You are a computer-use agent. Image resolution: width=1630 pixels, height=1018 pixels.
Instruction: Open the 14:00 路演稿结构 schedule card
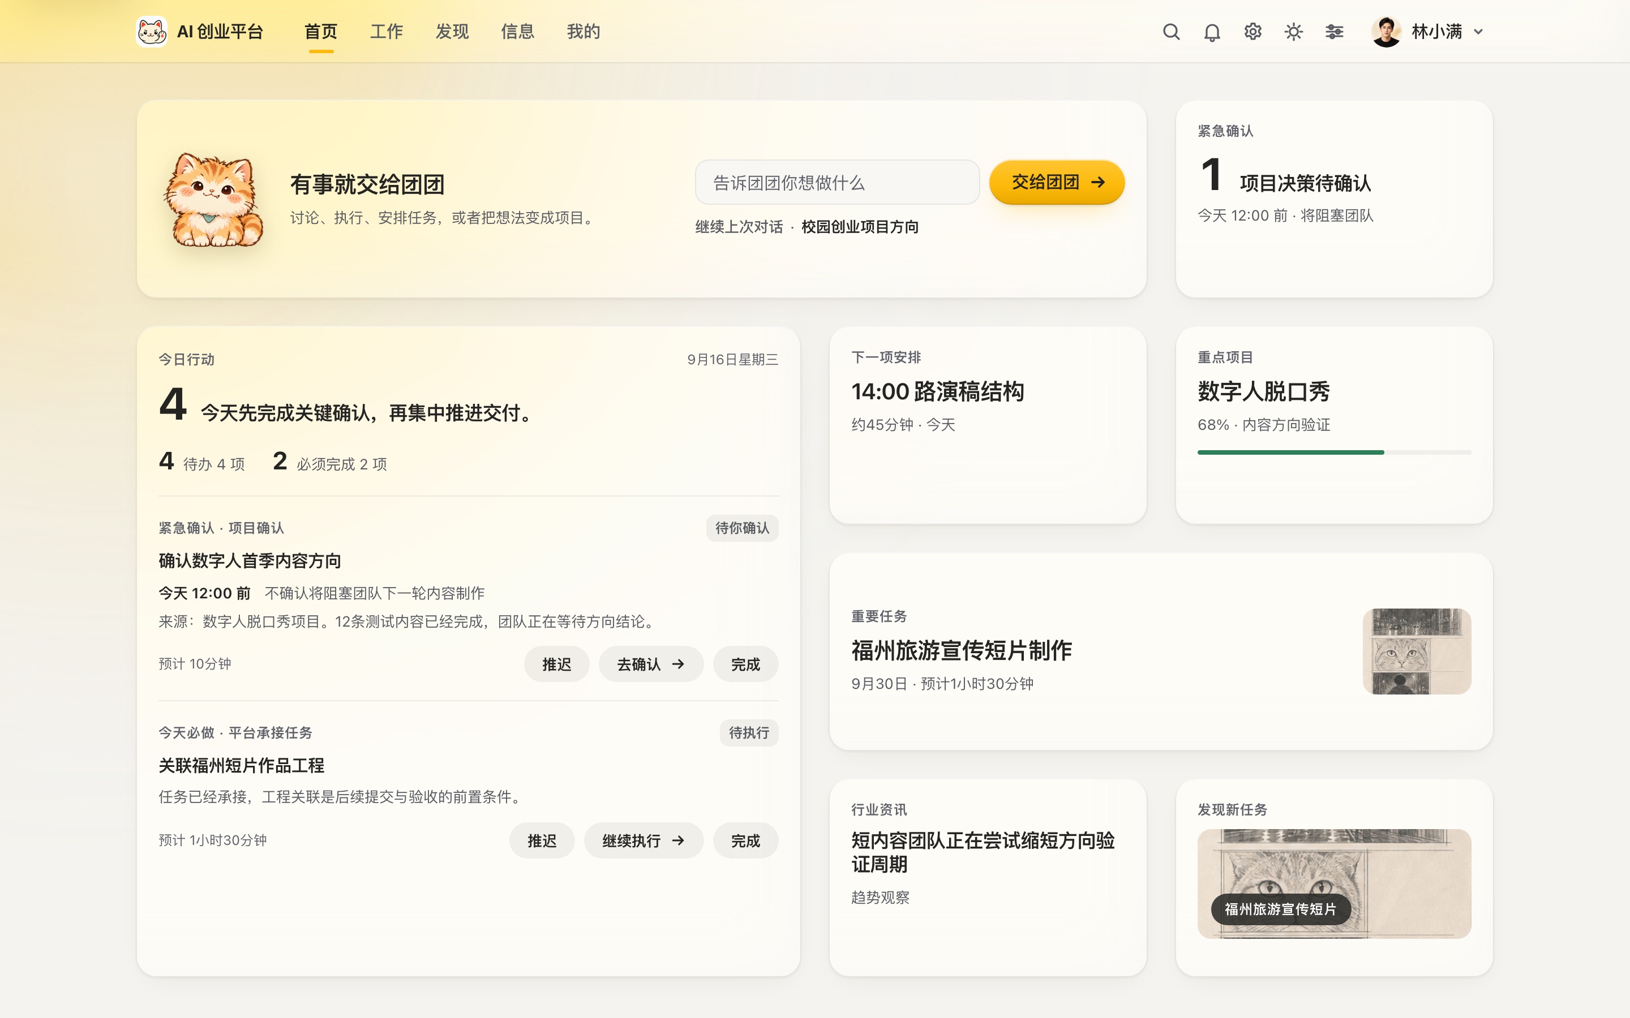988,425
